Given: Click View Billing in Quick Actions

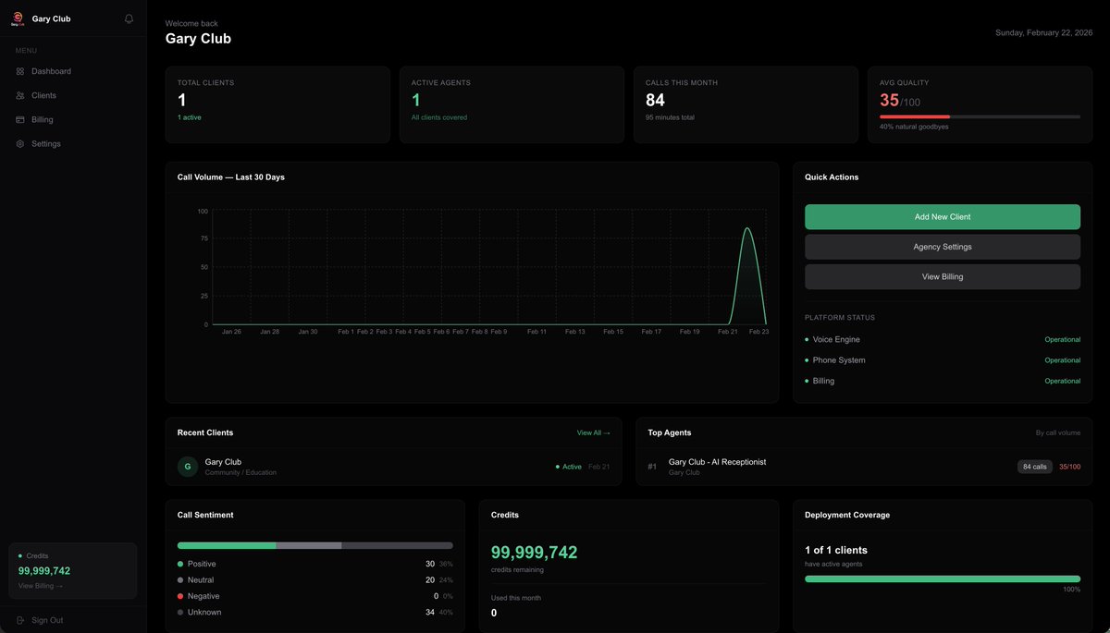Looking at the screenshot, I should point(942,275).
